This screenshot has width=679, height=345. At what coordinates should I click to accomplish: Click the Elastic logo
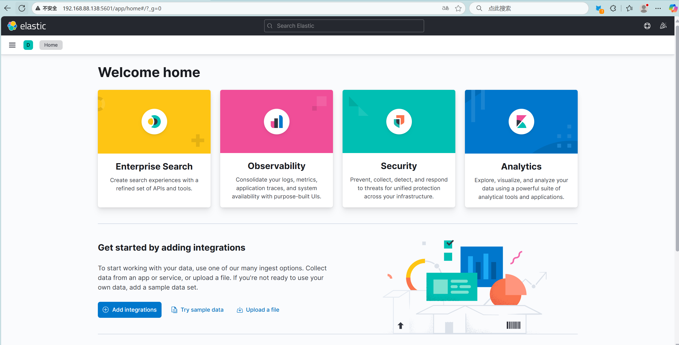[27, 26]
